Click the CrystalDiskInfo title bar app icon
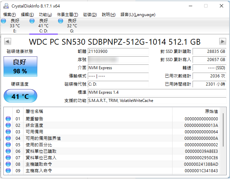This screenshot has width=230, height=179. [x=6, y=6]
